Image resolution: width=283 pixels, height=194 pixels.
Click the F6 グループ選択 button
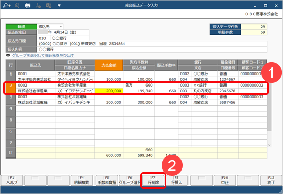[x=130, y=180]
